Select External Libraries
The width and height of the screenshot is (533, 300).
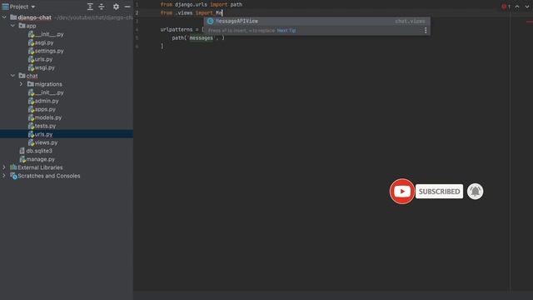point(40,167)
